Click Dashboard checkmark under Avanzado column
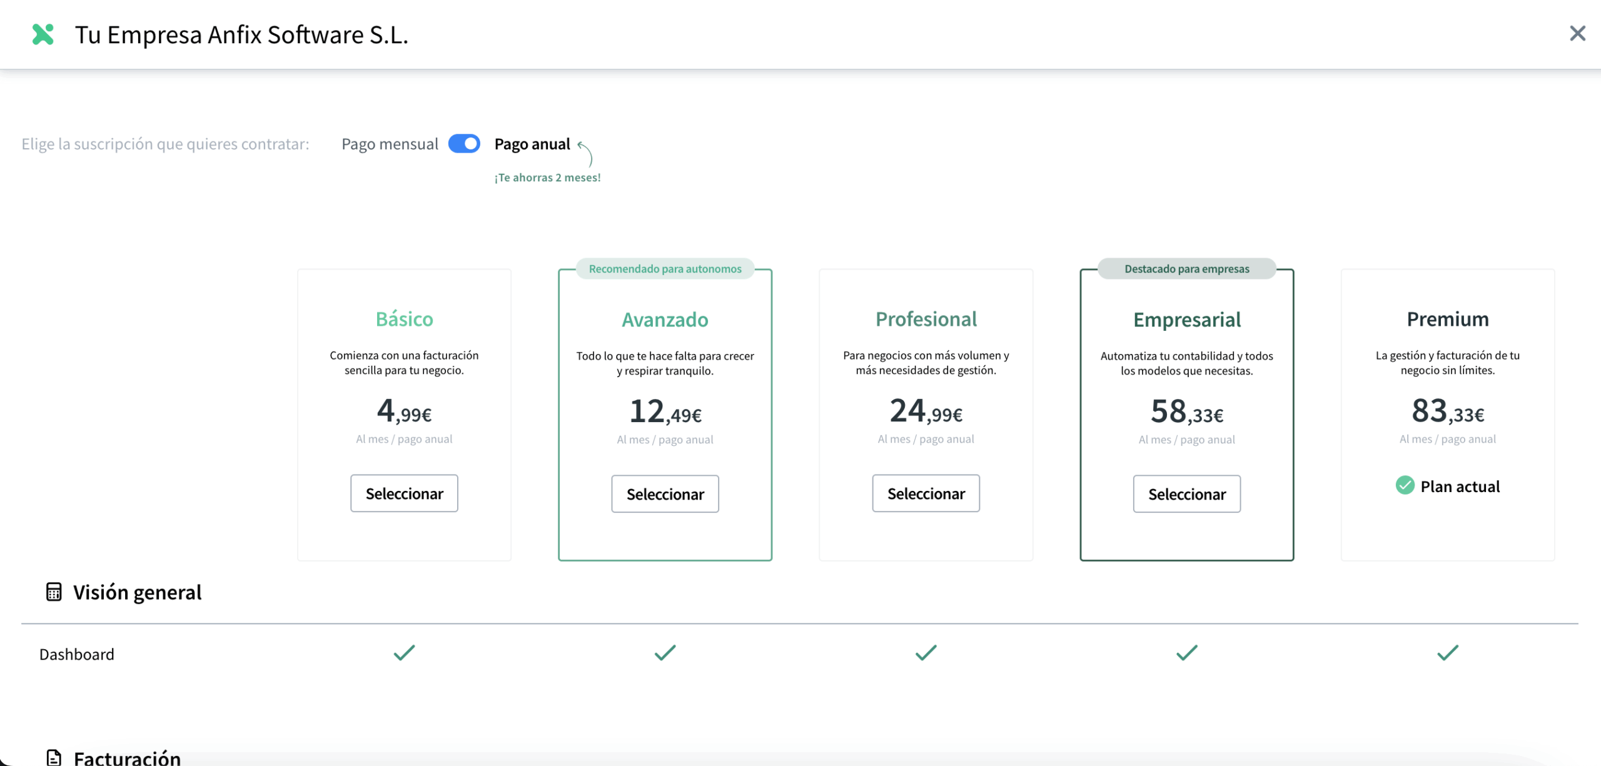The height and width of the screenshot is (766, 1601). tap(665, 653)
